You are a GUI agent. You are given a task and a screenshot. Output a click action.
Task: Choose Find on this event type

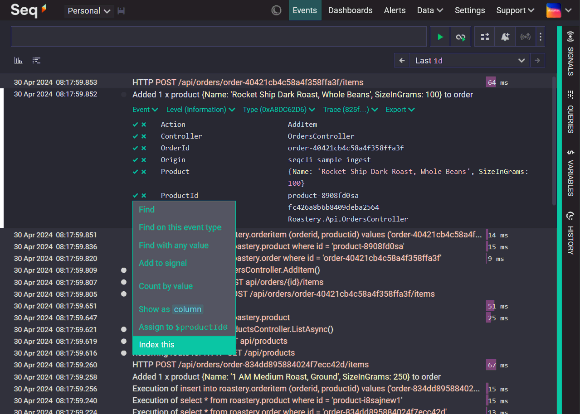[184, 227]
